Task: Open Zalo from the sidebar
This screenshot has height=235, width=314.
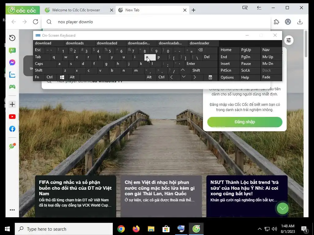Action: point(12,75)
